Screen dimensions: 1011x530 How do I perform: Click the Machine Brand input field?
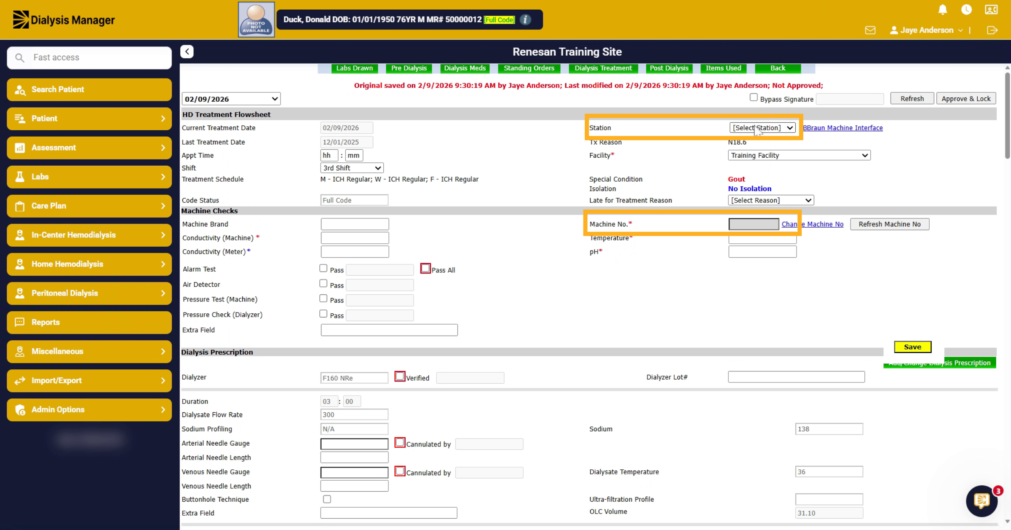(x=355, y=224)
